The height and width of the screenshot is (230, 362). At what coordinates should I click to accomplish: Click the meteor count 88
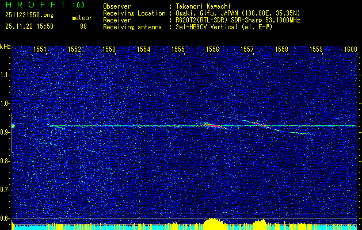(x=83, y=26)
